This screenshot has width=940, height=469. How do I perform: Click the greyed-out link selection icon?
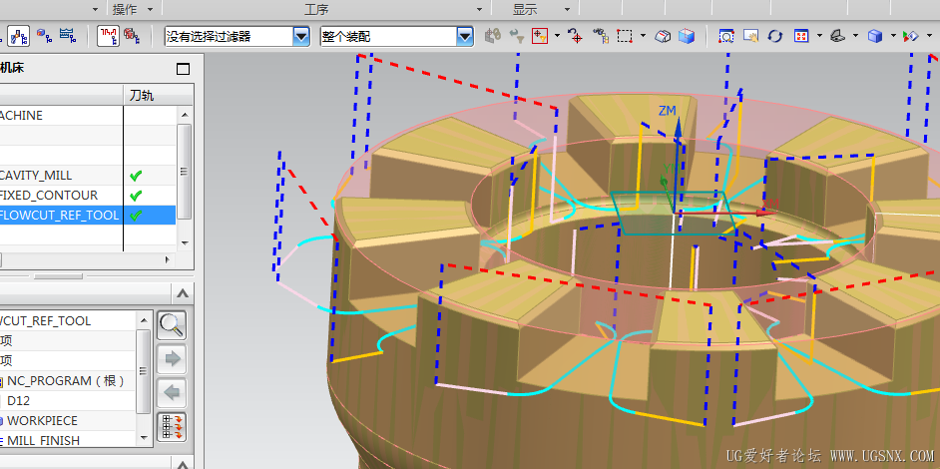493,36
